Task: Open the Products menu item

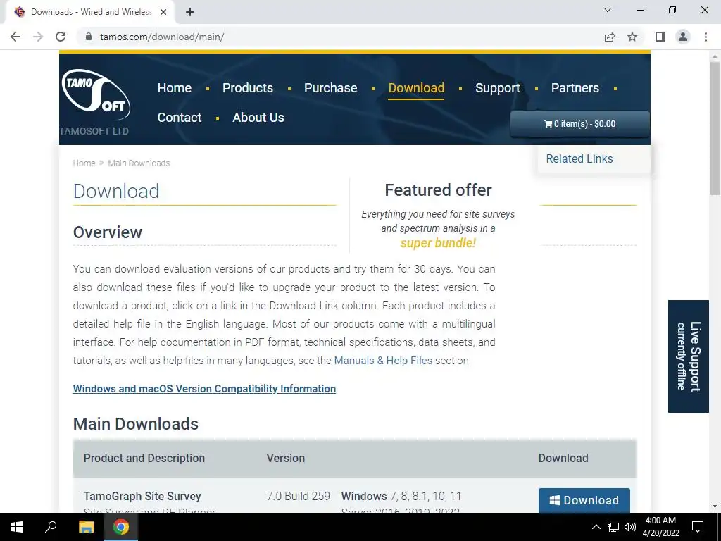Action: pos(248,88)
